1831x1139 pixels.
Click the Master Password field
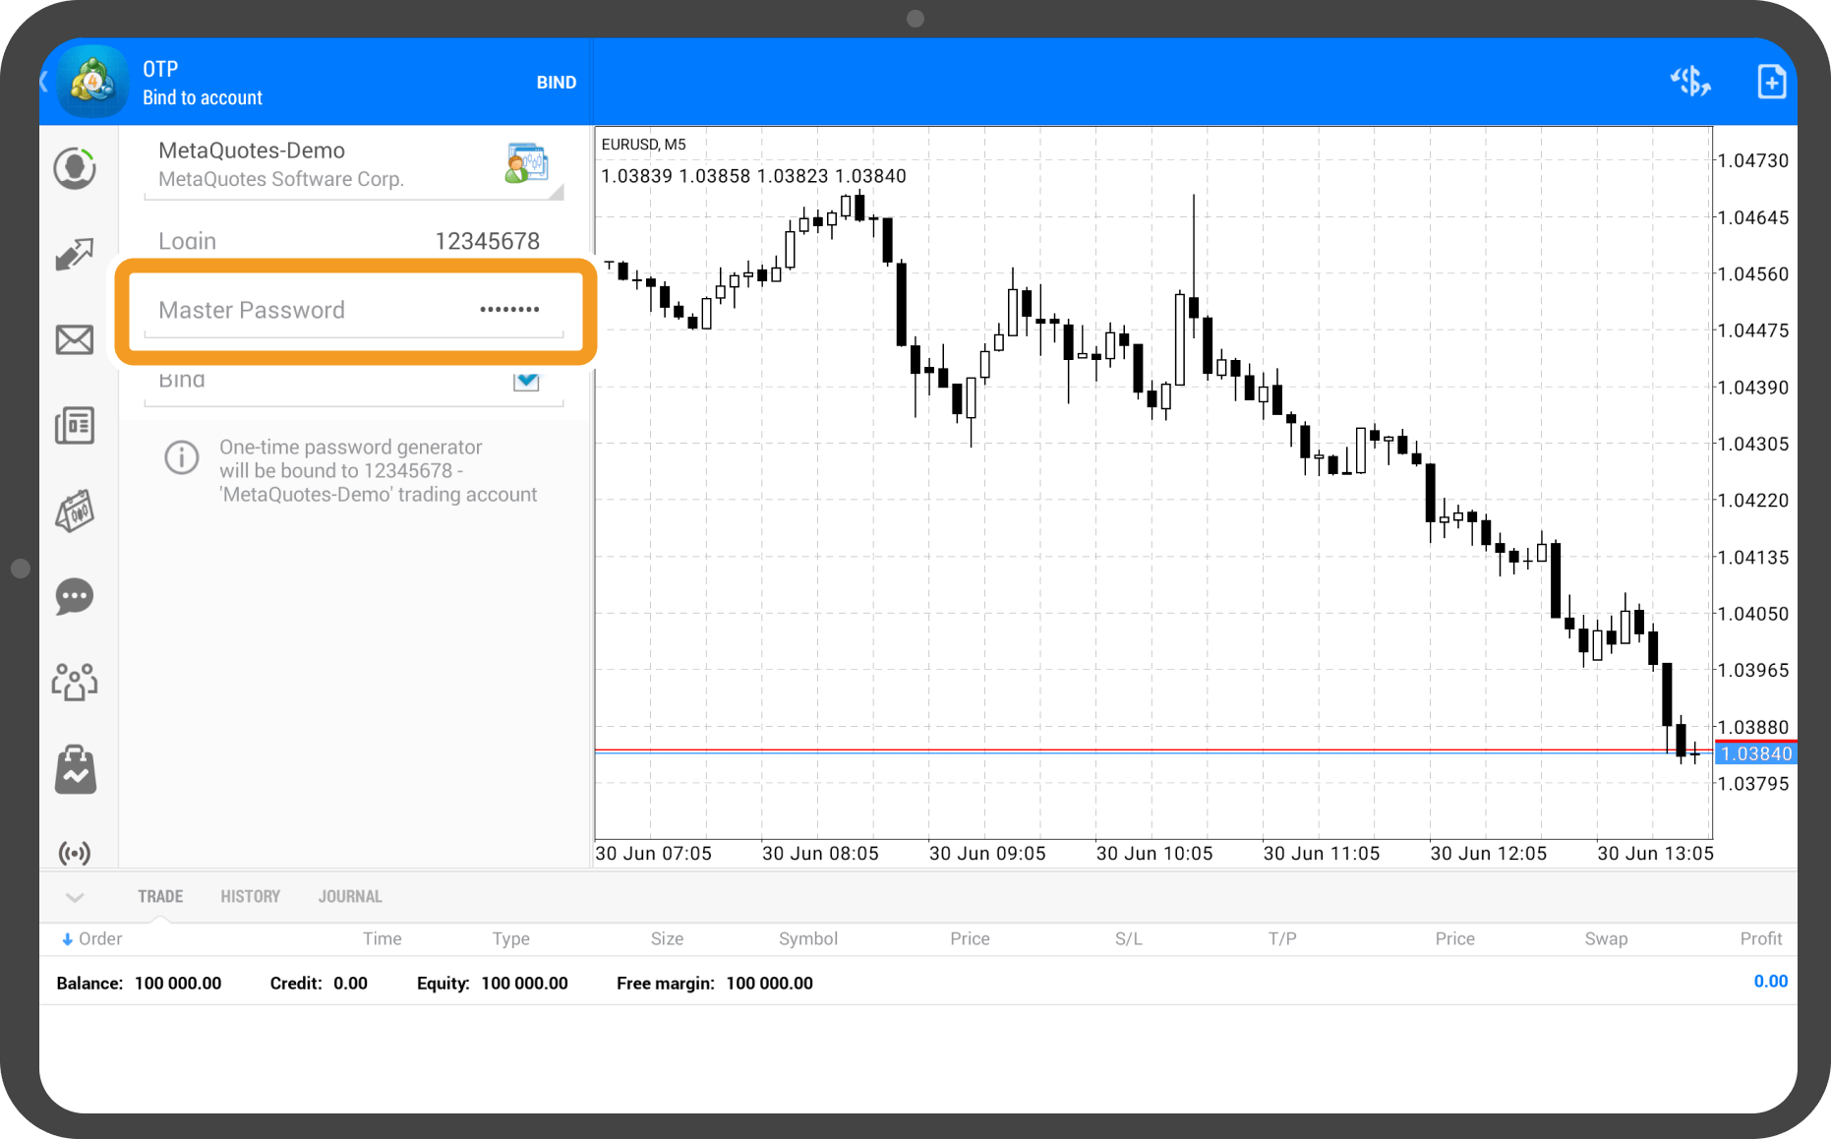(354, 310)
